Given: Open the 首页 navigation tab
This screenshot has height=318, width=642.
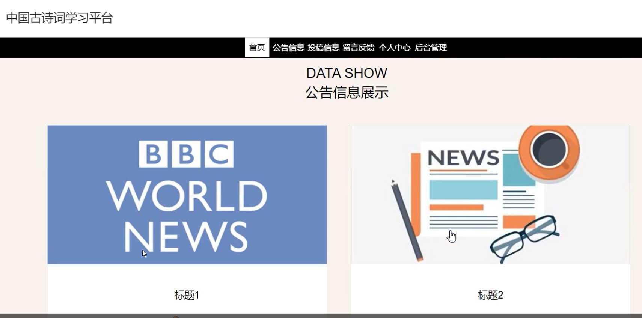Looking at the screenshot, I should click(x=257, y=48).
